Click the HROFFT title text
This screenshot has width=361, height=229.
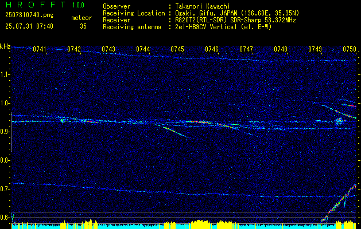point(35,5)
